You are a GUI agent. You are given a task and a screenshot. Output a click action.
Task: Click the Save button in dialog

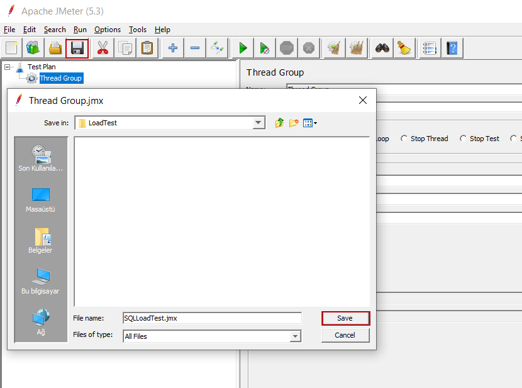(x=345, y=318)
